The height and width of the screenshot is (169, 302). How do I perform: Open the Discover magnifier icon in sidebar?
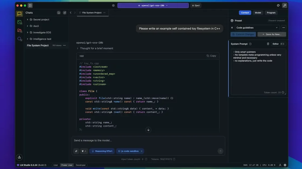(x=19, y=39)
